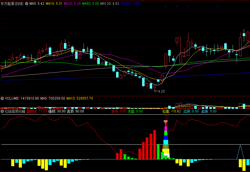Select the MA60: 5.00 label
Viewport: 250px width, 172px height.
(91, 4)
